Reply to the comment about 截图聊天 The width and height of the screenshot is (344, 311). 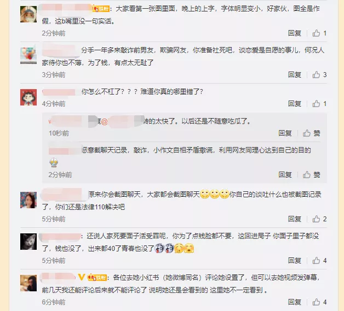click(x=294, y=219)
